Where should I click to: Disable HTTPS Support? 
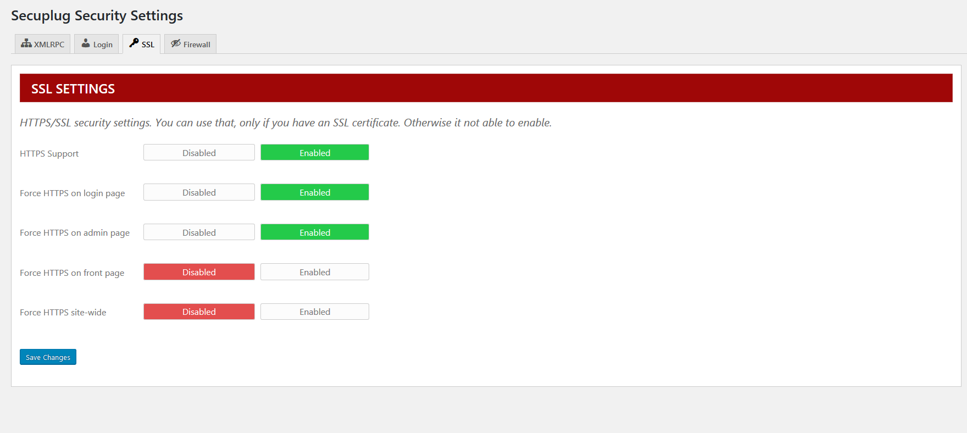(199, 152)
